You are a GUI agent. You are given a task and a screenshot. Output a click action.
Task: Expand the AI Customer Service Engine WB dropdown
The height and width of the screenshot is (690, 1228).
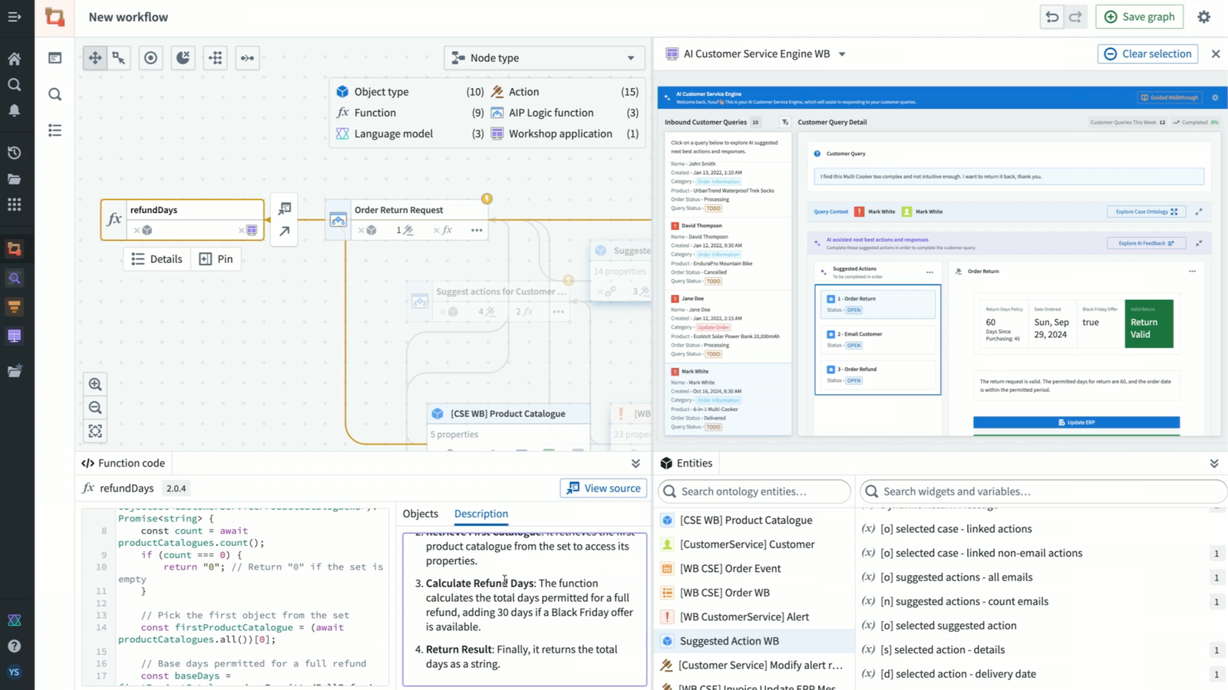[842, 54]
